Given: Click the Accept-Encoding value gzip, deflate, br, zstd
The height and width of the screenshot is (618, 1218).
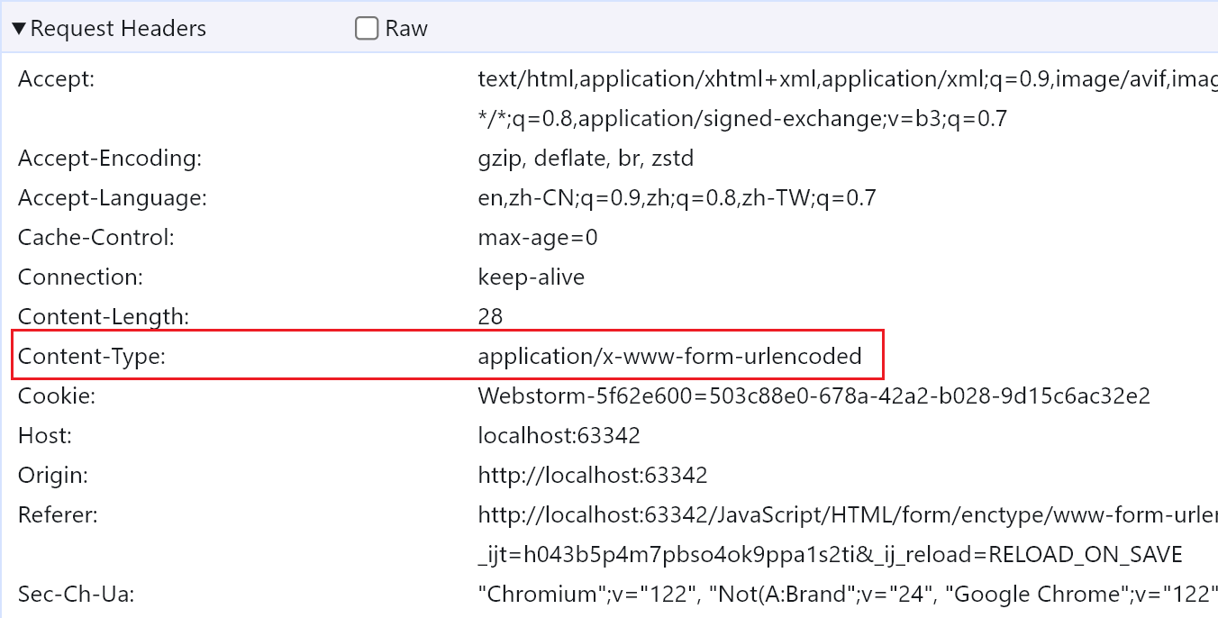Looking at the screenshot, I should [x=586, y=159].
